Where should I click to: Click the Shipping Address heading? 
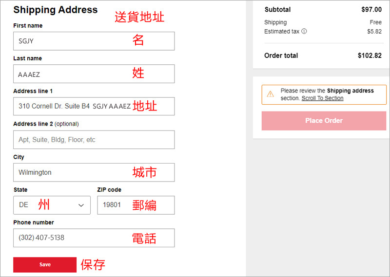(56, 10)
